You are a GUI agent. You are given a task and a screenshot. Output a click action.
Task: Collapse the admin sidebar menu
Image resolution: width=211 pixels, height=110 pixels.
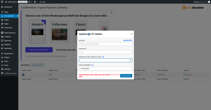click(x=9, y=73)
